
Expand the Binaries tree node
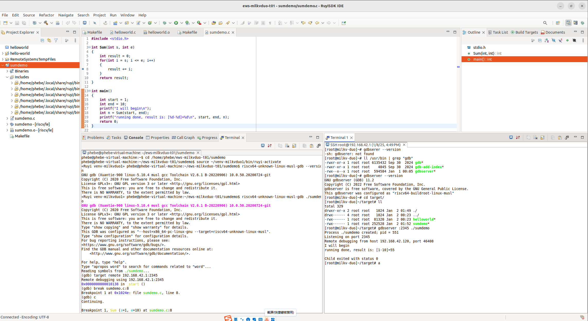[x=7, y=71]
